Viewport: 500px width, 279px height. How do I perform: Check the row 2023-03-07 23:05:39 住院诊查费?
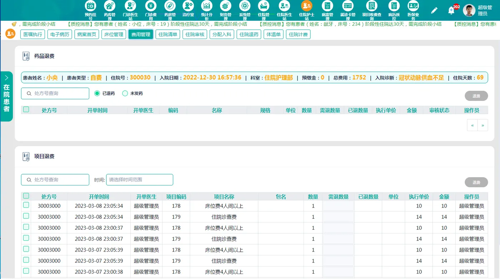point(26,260)
